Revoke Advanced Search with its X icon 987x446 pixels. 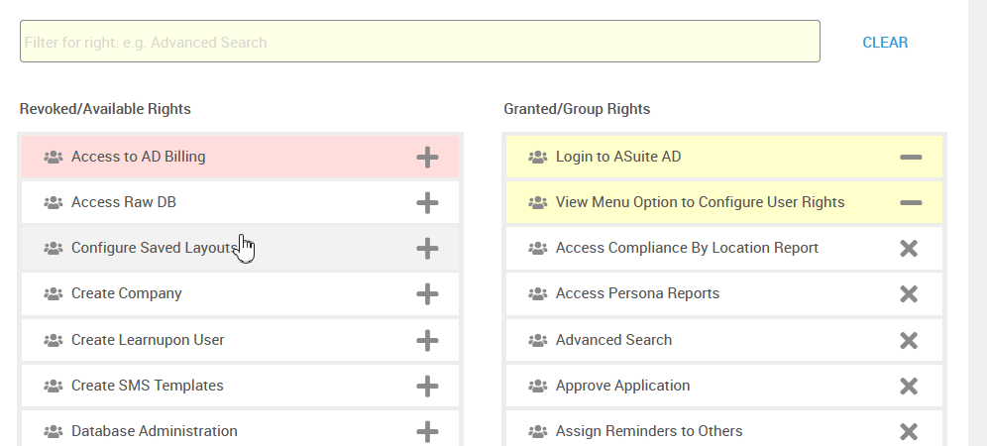[909, 340]
